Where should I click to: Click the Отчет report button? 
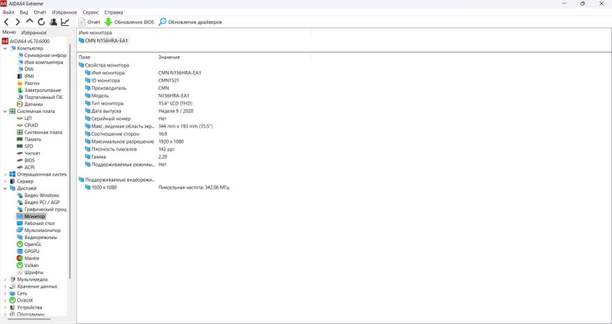tap(89, 22)
